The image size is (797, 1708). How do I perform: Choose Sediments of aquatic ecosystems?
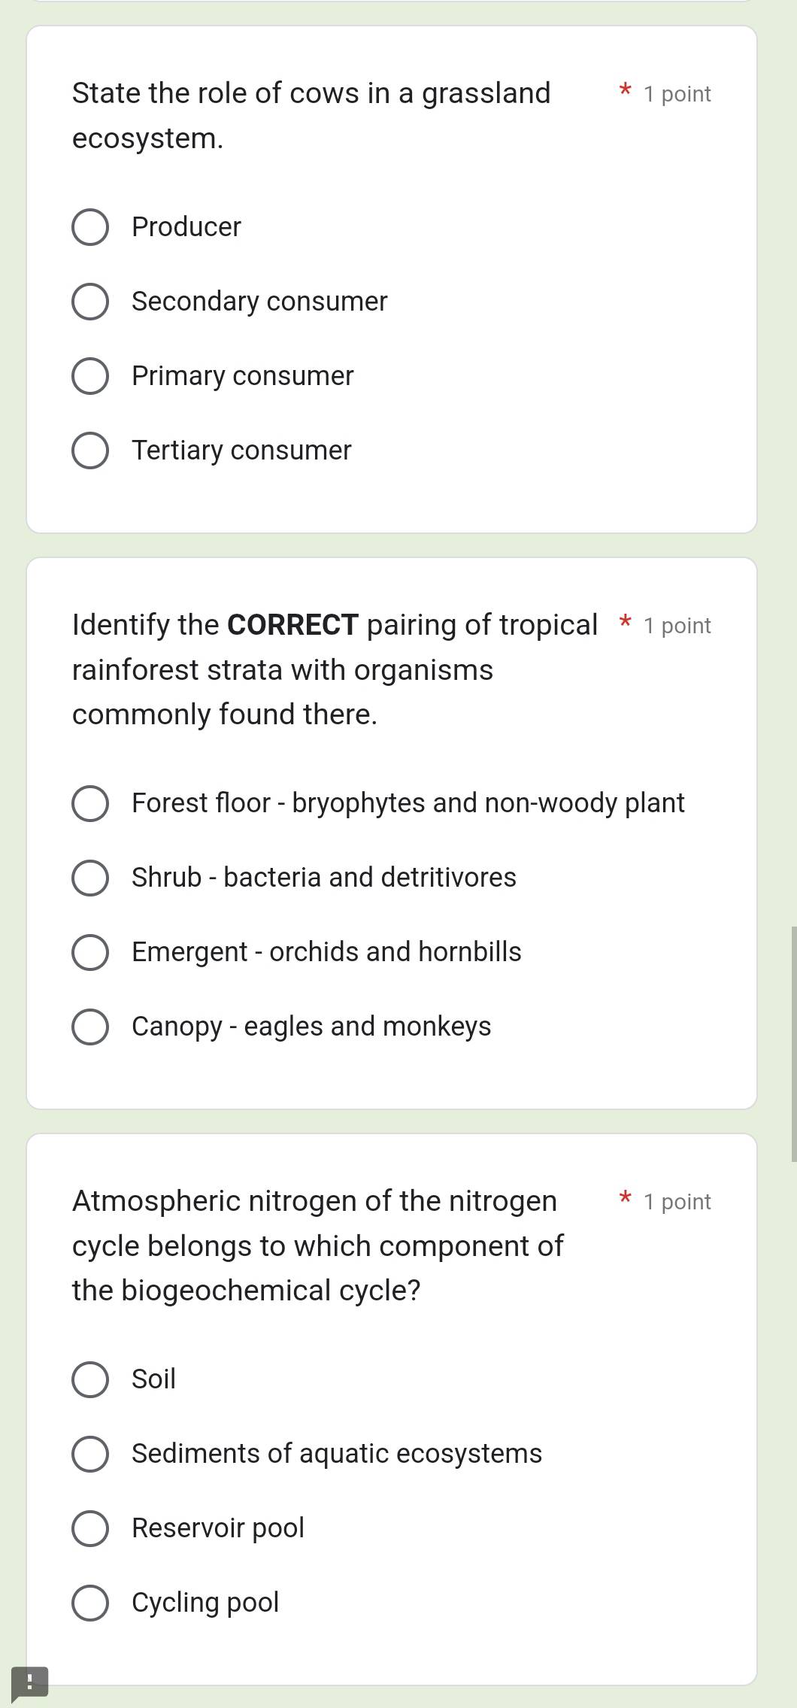point(90,1453)
